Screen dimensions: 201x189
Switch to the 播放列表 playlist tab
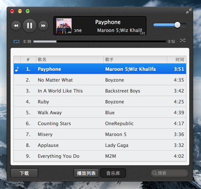[x=86, y=173]
